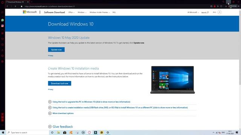Go back with the browser back arrow
Screen dimensions: 241x135
pyautogui.click(x=7, y=6)
